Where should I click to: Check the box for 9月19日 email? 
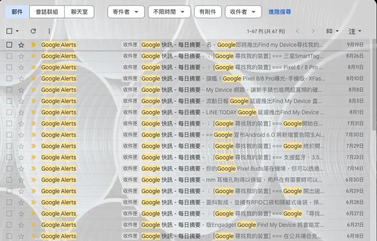(x=9, y=45)
